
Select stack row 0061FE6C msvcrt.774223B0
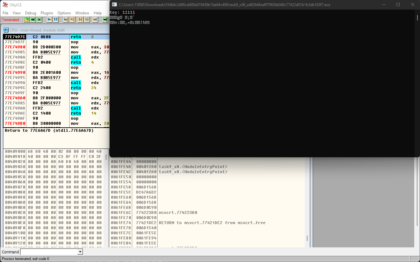(207, 213)
